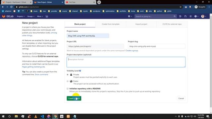The height and width of the screenshot is (119, 212).
Task: Click the Cancel button
Action: 181,99
